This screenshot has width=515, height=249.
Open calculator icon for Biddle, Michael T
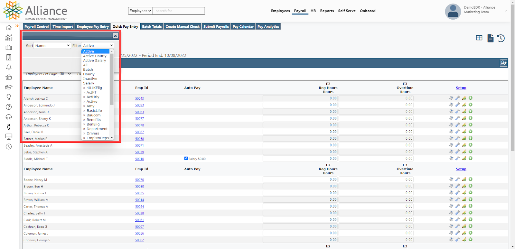coord(451,158)
